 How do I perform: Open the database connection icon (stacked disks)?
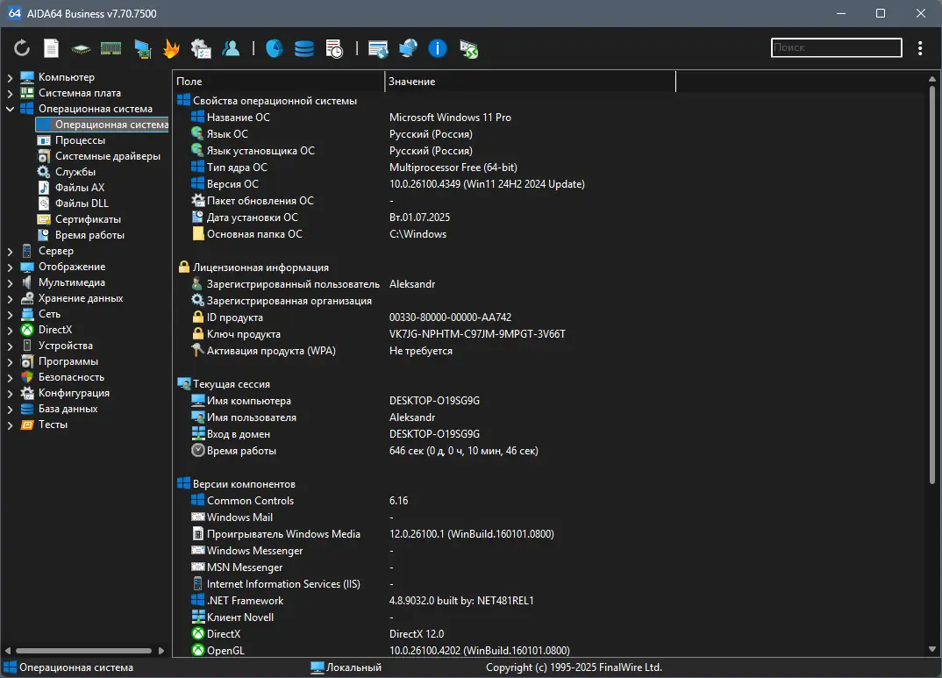tap(303, 48)
